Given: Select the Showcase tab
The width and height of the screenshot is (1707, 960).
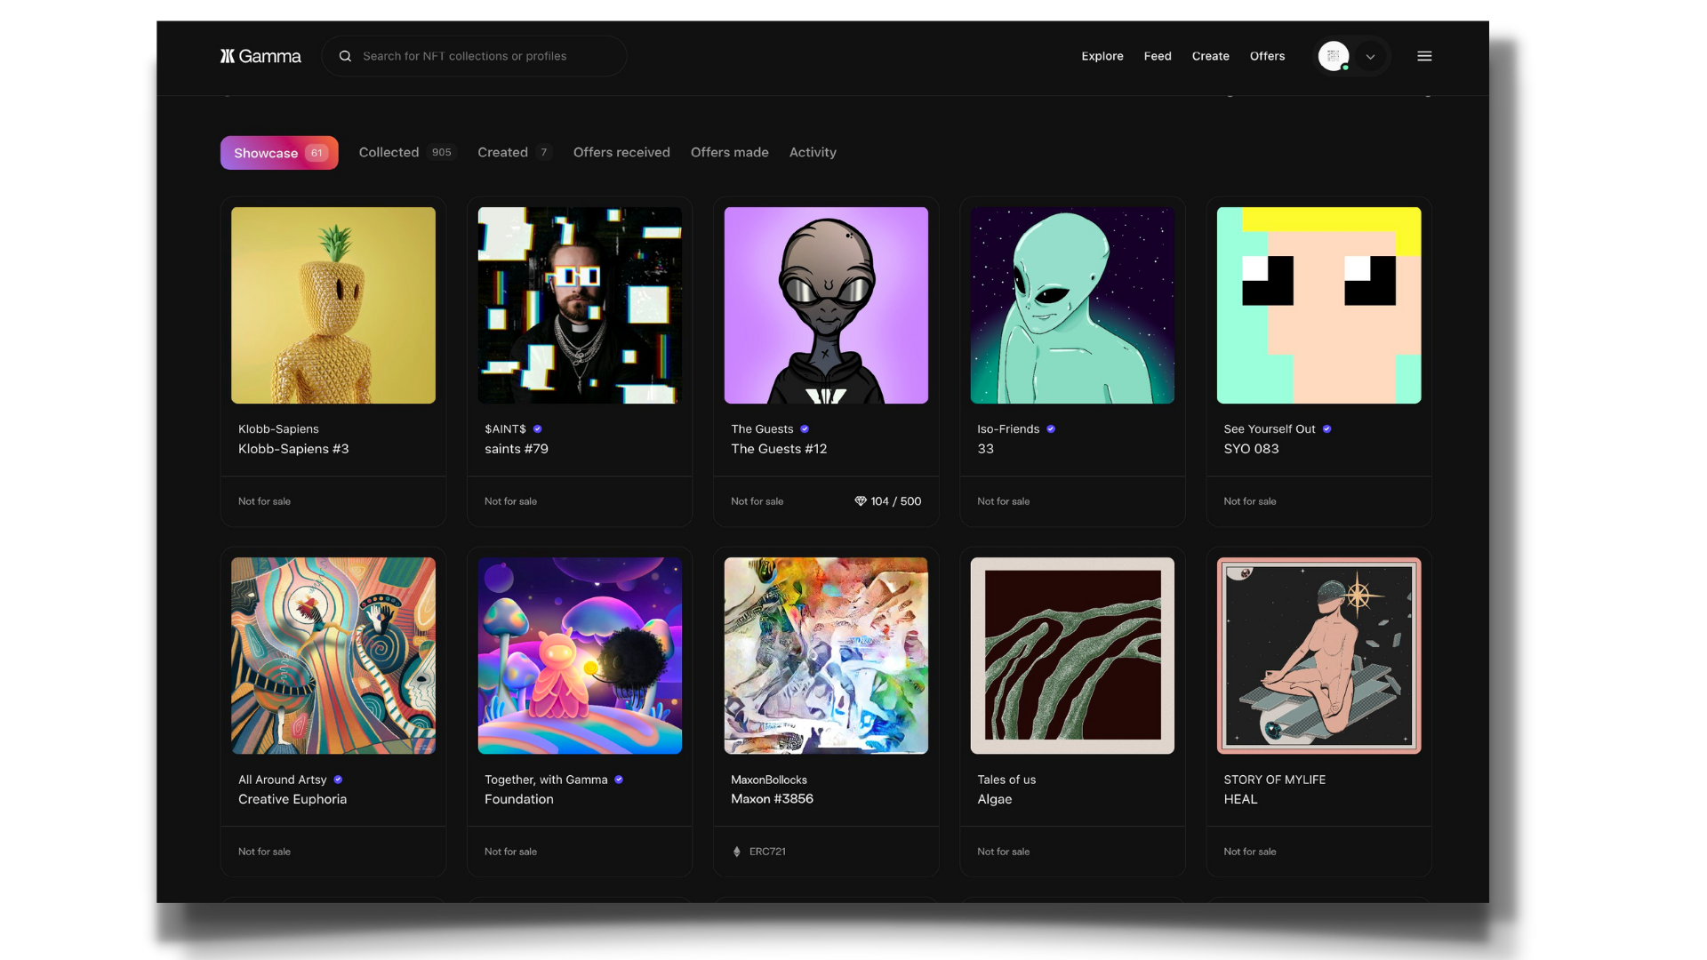Looking at the screenshot, I should pyautogui.click(x=279, y=153).
